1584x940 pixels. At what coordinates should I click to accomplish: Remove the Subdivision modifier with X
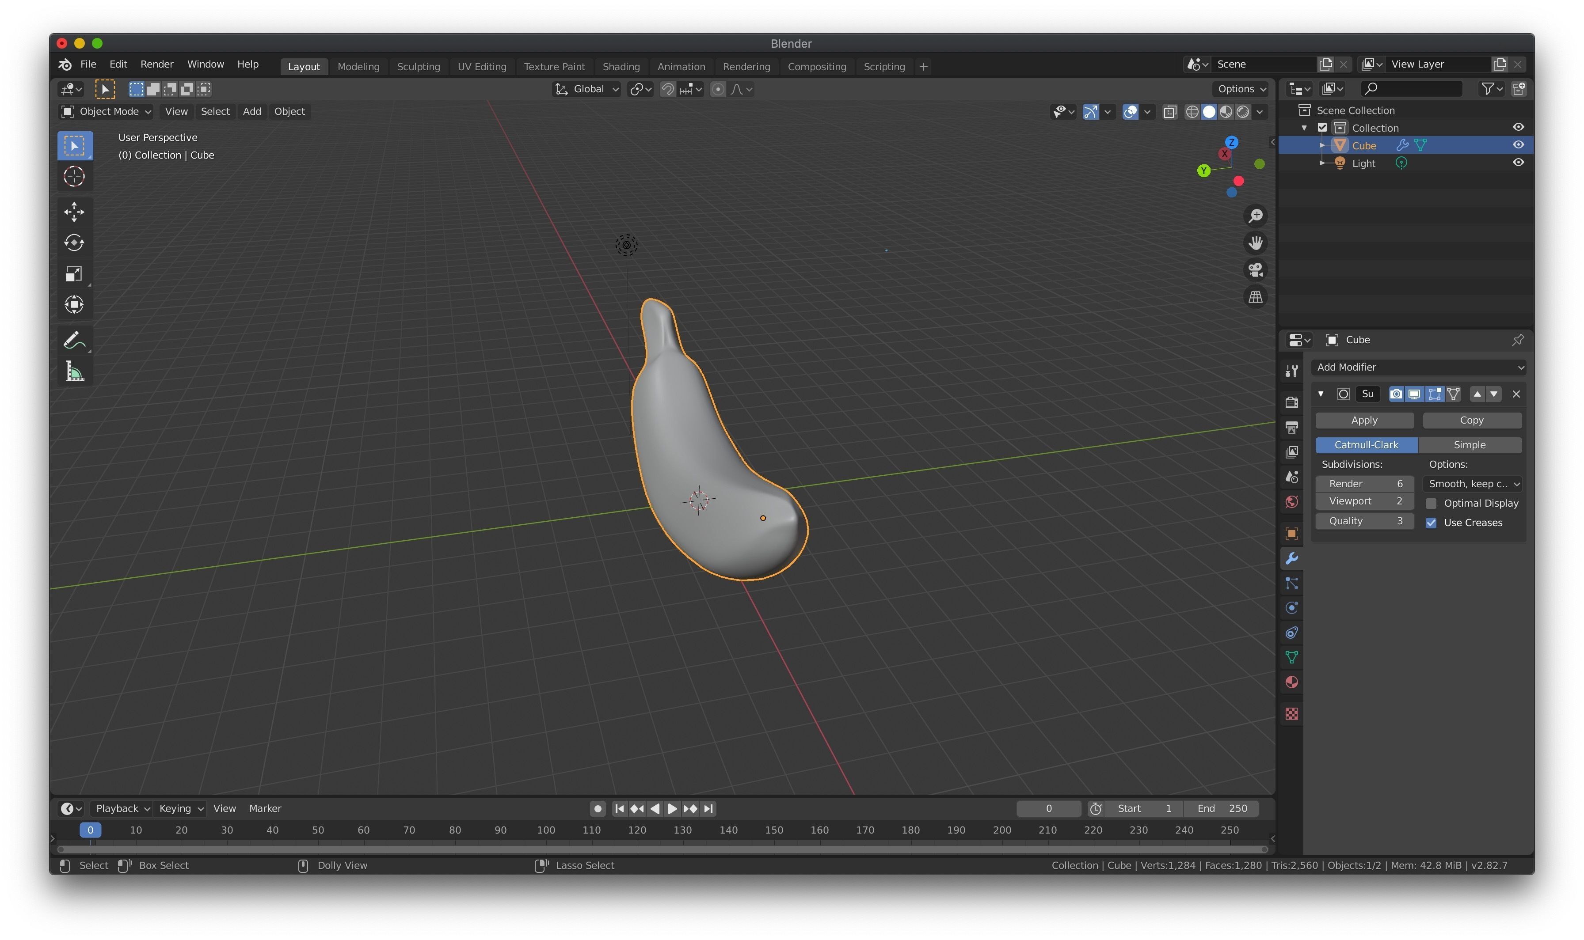pyautogui.click(x=1516, y=394)
